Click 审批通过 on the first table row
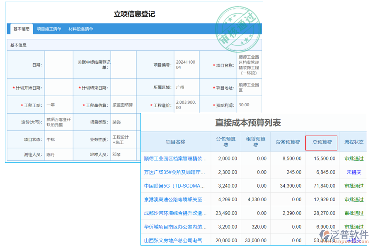The width and height of the screenshot is (373, 248). [353, 158]
